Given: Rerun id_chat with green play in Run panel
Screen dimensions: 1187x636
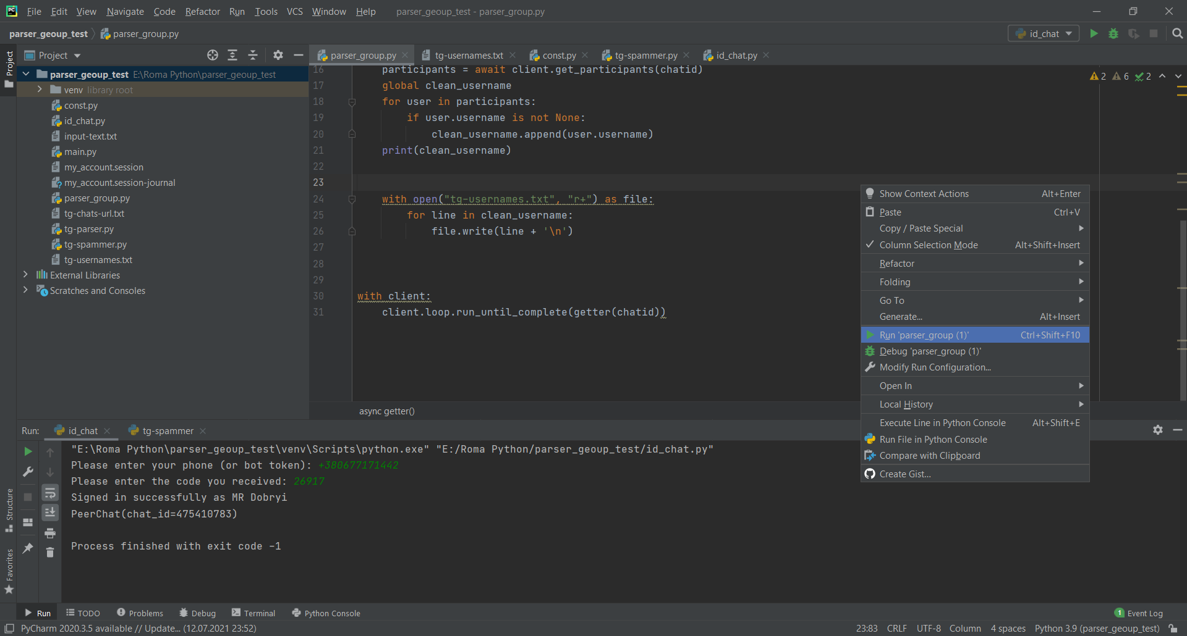Looking at the screenshot, I should tap(28, 451).
